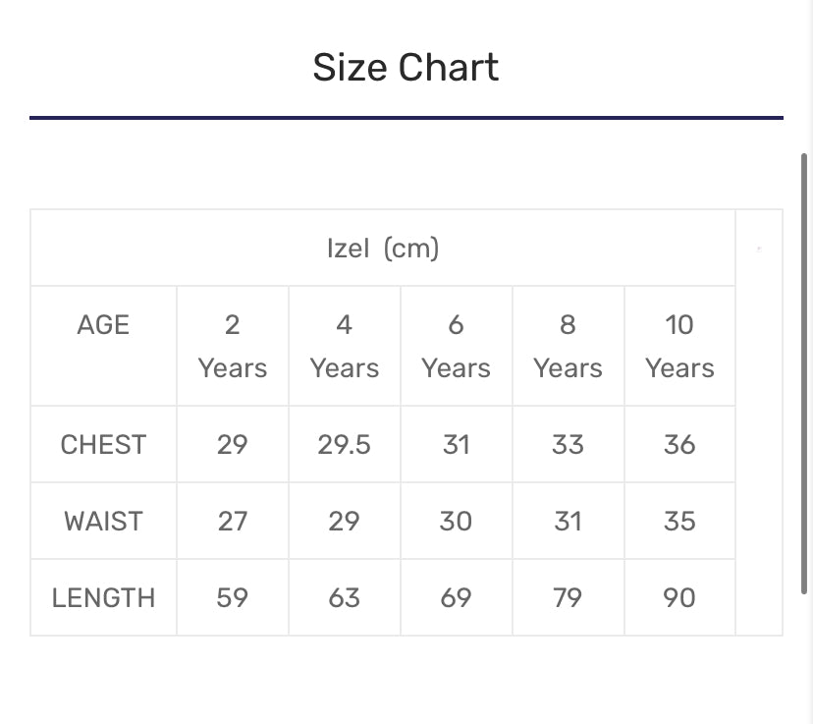Click the LENGTH row label
This screenshot has height=724, width=813.
(x=103, y=597)
